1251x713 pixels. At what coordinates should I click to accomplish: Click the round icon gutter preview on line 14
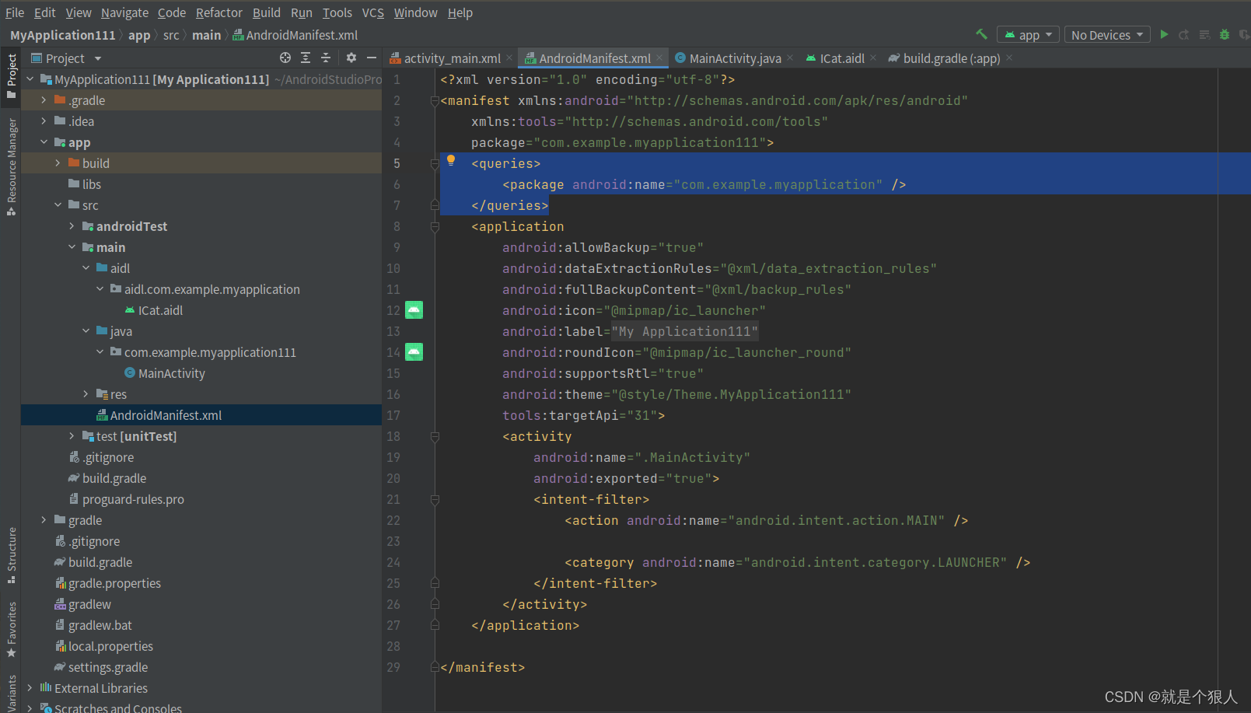414,352
